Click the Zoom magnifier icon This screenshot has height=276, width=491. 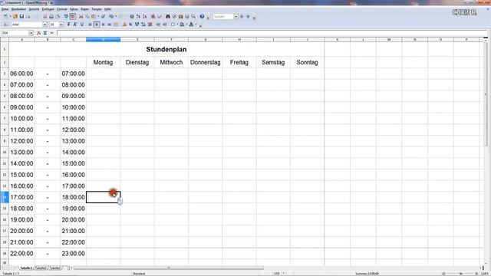[x=193, y=16]
